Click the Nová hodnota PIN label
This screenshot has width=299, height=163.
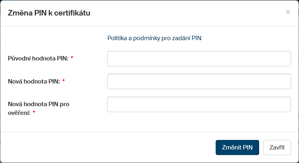[x=34, y=81]
